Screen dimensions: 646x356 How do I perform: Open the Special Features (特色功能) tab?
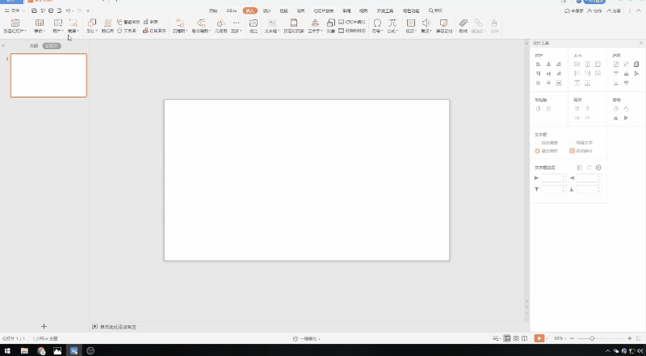pyautogui.click(x=411, y=10)
